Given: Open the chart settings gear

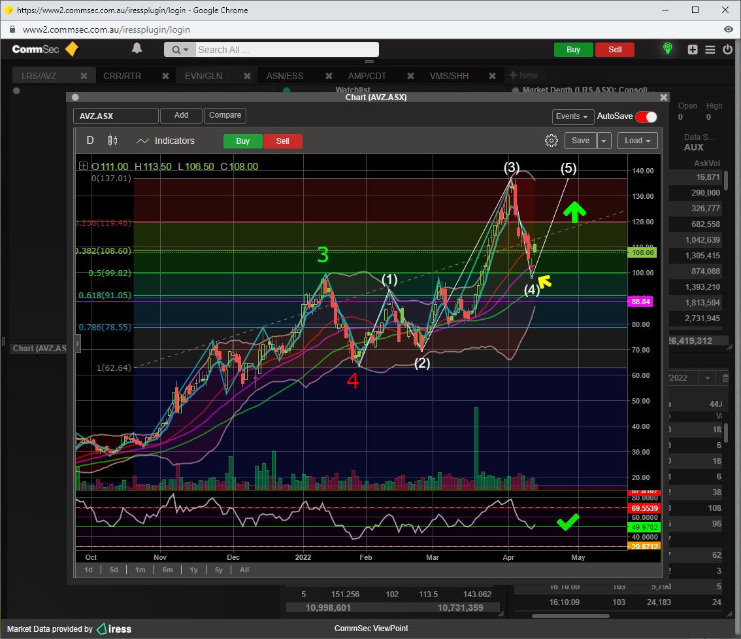Looking at the screenshot, I should point(551,141).
